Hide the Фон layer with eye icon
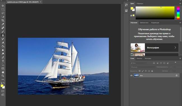This screenshot has height=106, width=182. [131, 76]
